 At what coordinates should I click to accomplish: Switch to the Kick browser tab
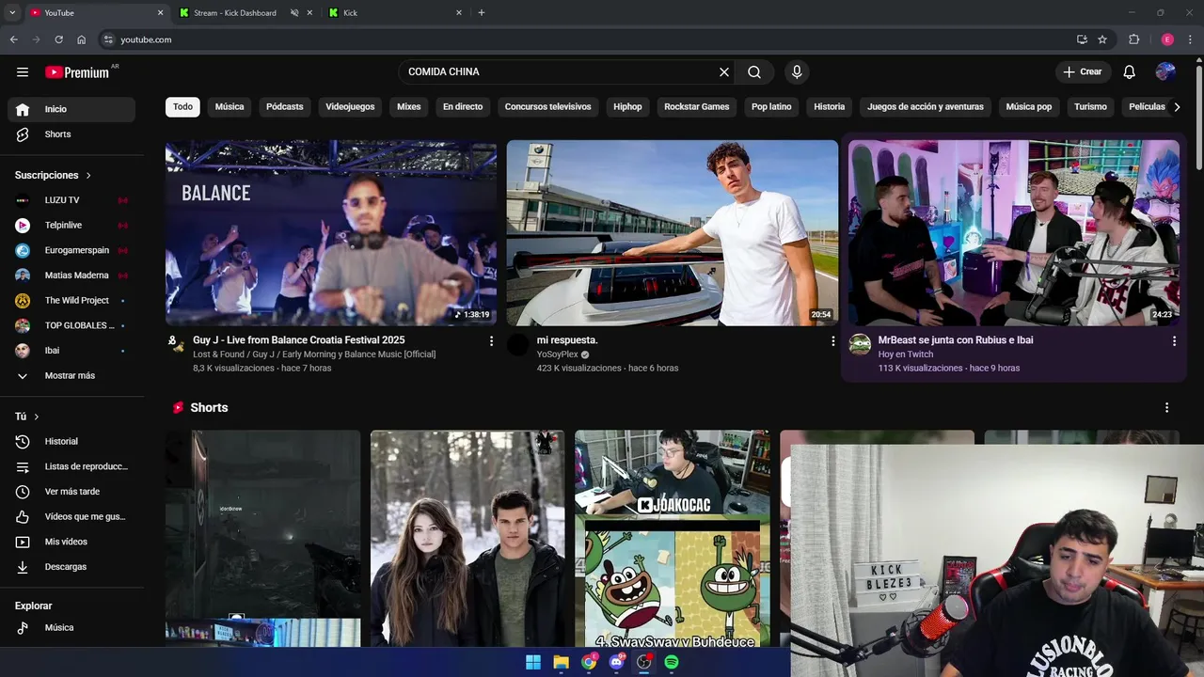[395, 13]
